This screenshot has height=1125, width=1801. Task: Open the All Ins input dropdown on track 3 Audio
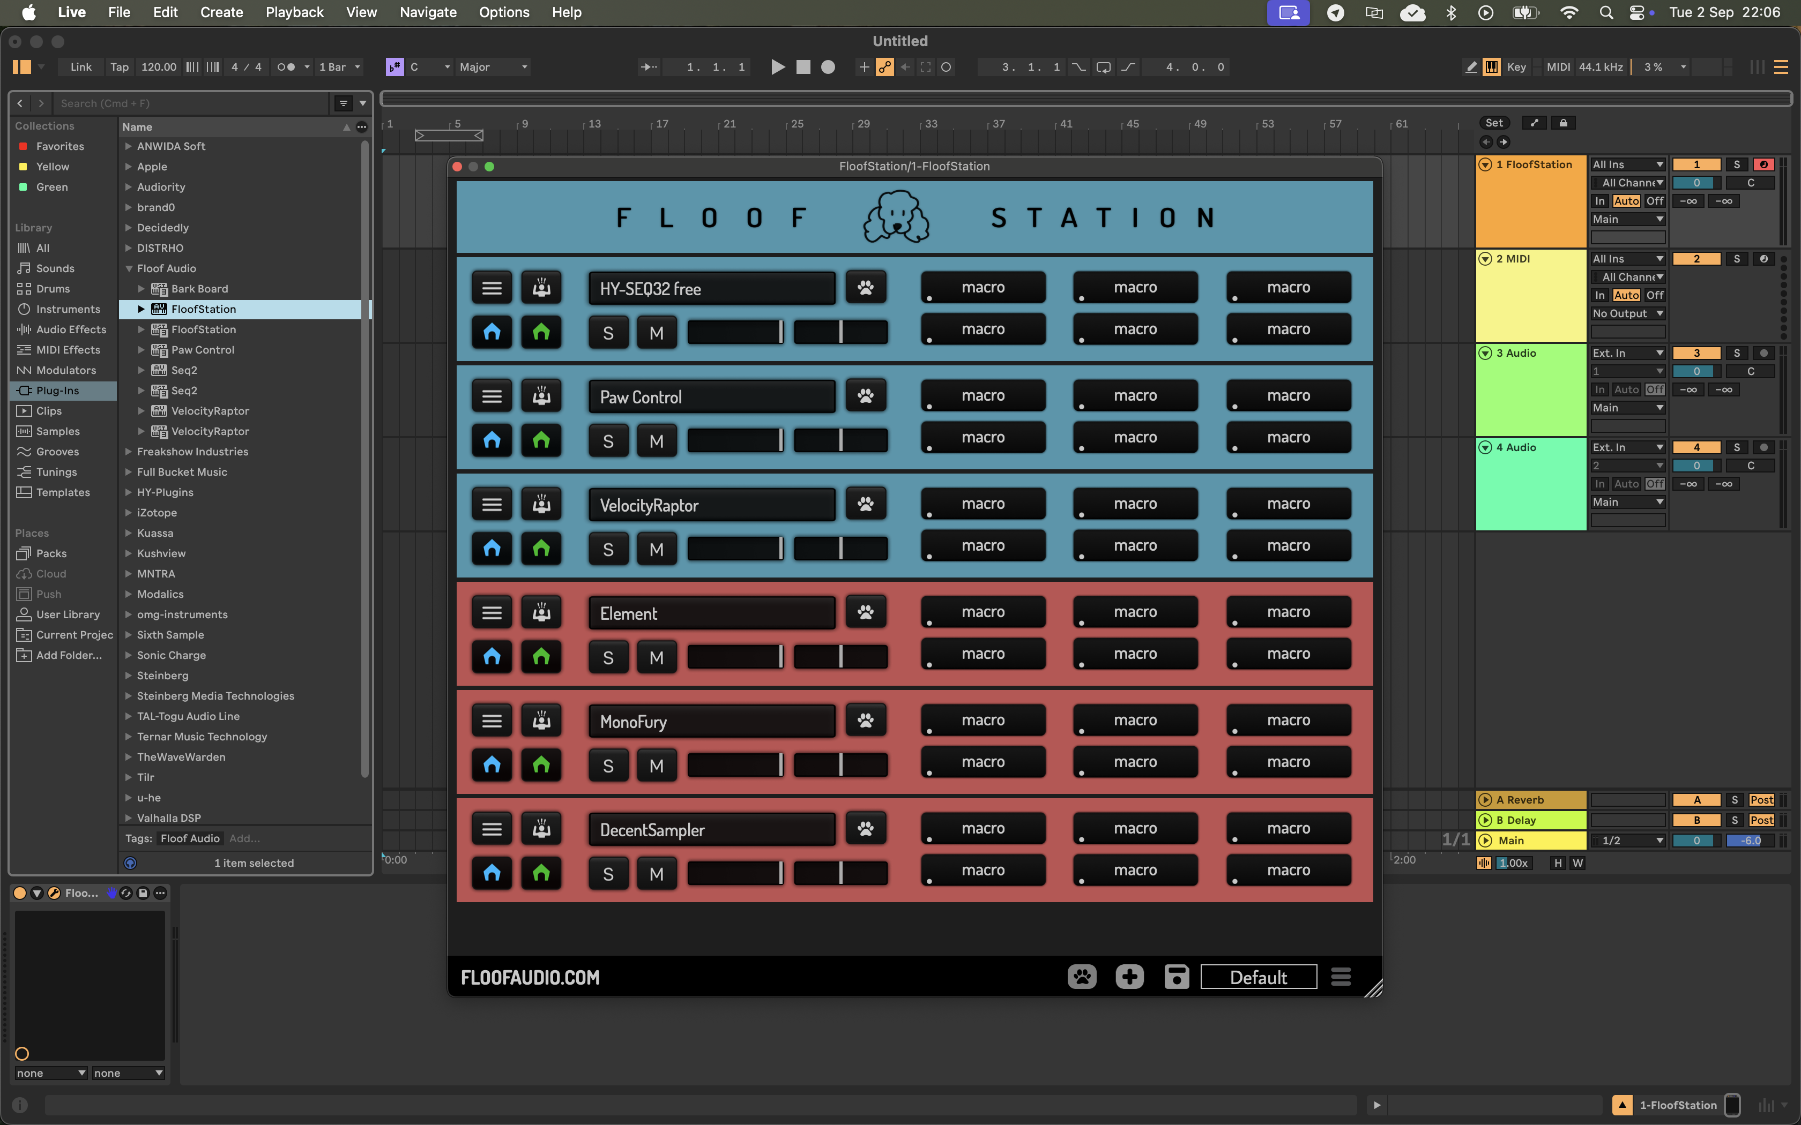[1627, 352]
